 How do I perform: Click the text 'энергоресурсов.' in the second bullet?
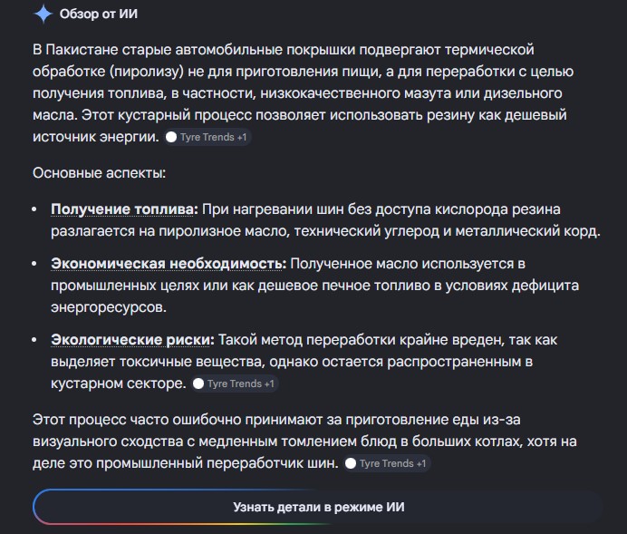click(x=109, y=307)
